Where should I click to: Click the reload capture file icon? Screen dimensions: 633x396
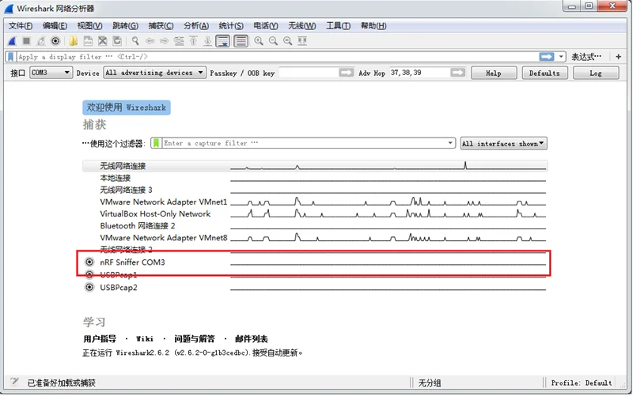[117, 41]
